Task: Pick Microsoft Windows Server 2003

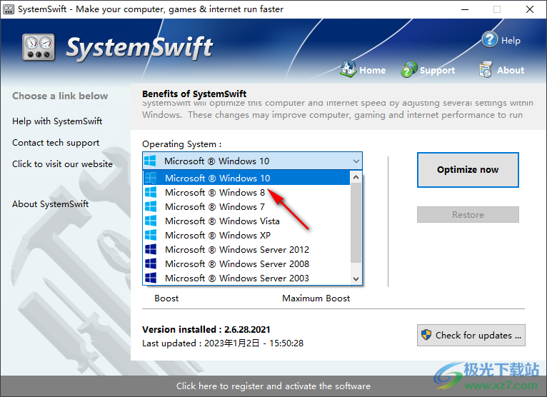Action: point(246,278)
